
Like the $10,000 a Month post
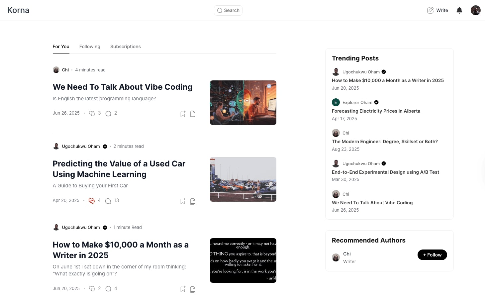pos(92,289)
